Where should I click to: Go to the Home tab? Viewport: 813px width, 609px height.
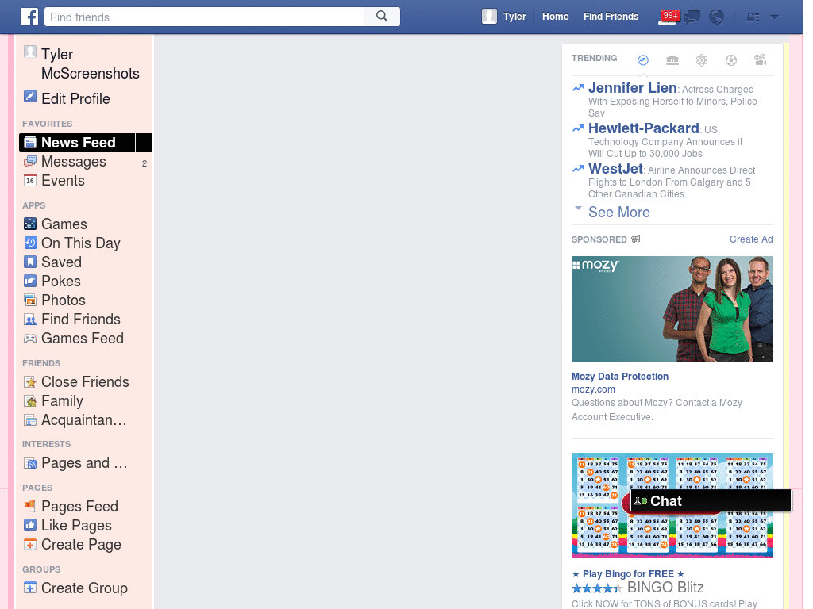point(555,16)
